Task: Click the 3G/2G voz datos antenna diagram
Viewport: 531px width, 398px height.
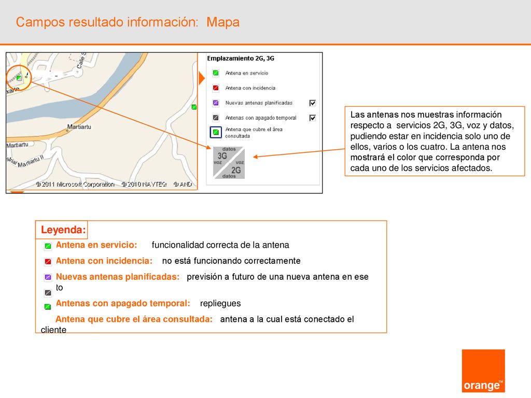Action: click(x=229, y=162)
